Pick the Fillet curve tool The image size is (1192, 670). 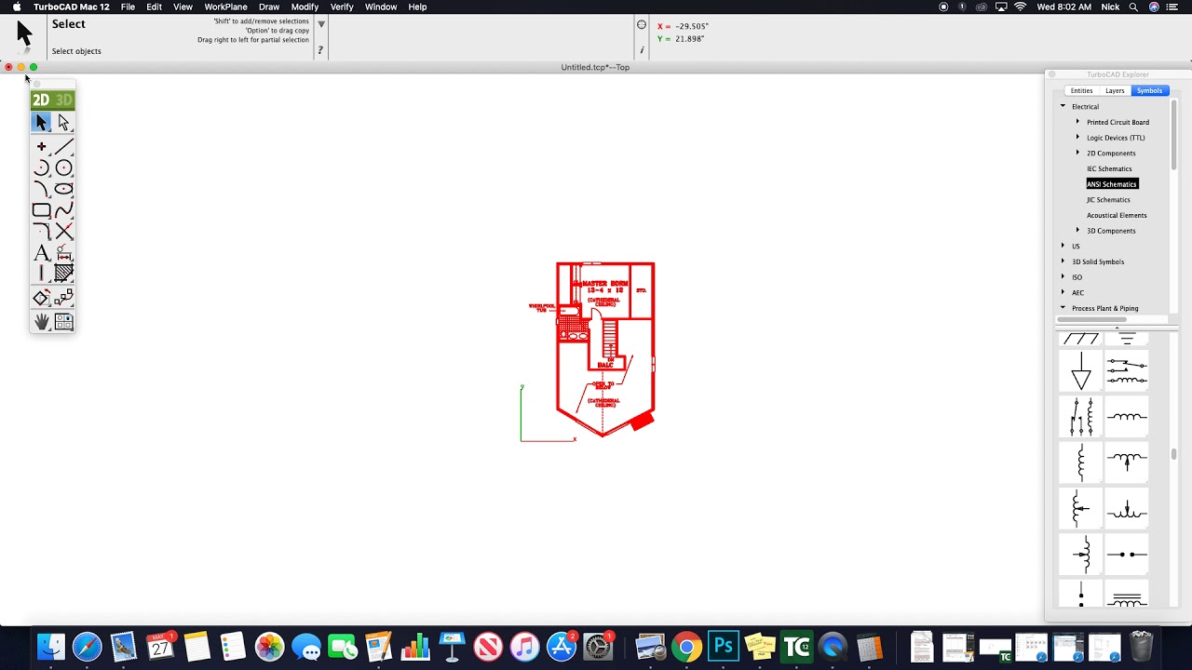tap(41, 189)
